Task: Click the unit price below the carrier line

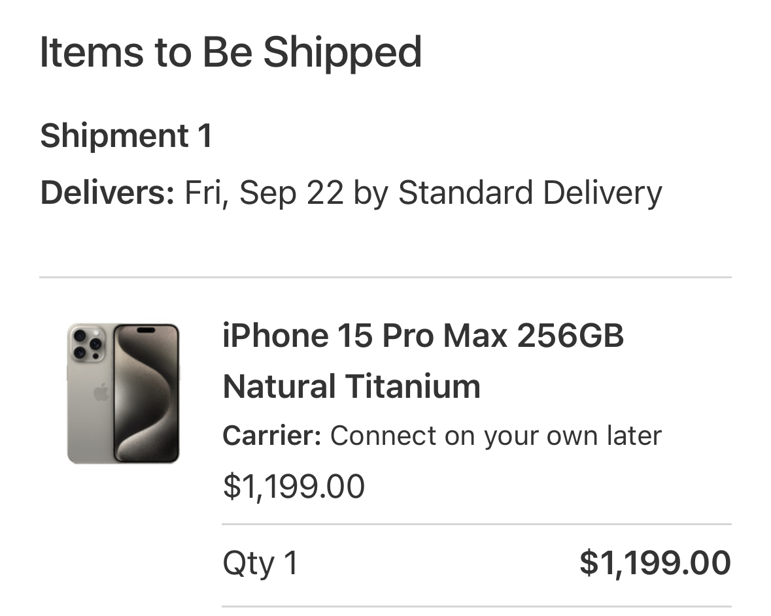Action: coord(294,486)
